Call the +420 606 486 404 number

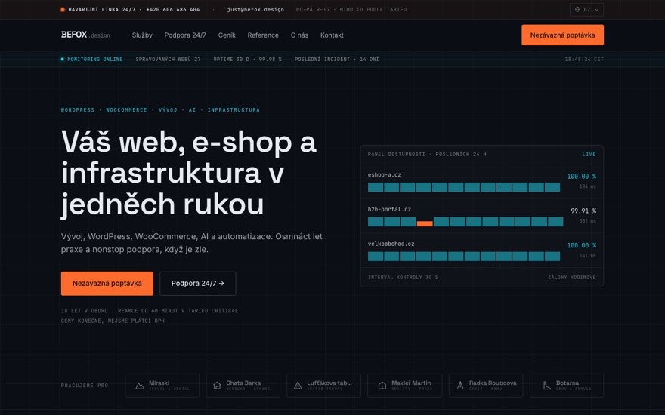(172, 9)
